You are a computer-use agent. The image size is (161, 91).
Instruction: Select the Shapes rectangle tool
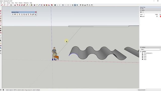pos(11,5)
